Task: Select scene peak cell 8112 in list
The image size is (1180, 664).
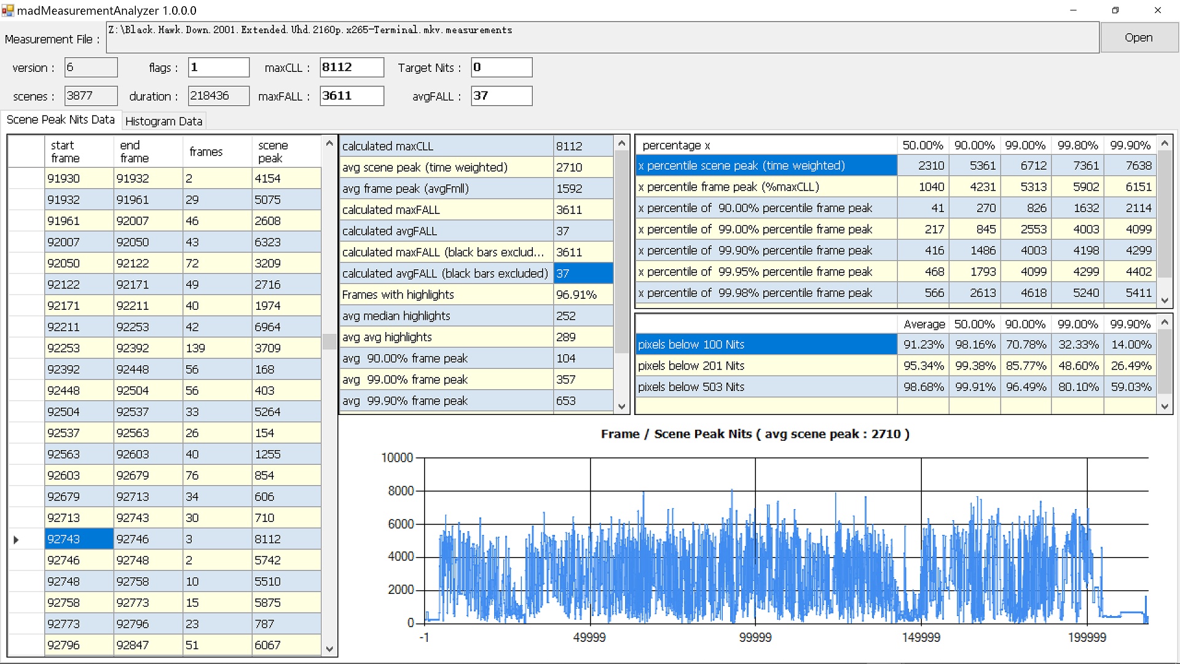Action: (286, 539)
